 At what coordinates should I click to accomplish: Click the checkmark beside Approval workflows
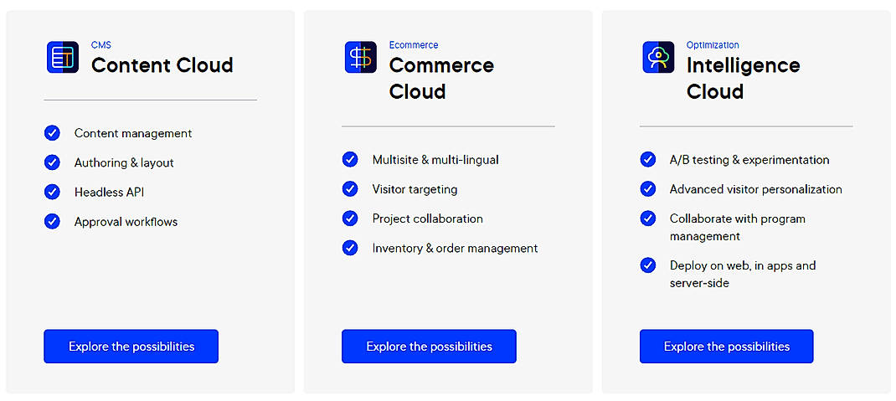coord(52,222)
